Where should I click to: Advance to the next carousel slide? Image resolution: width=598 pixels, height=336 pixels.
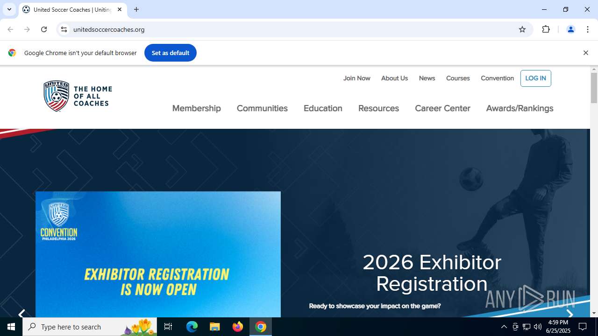(x=570, y=314)
